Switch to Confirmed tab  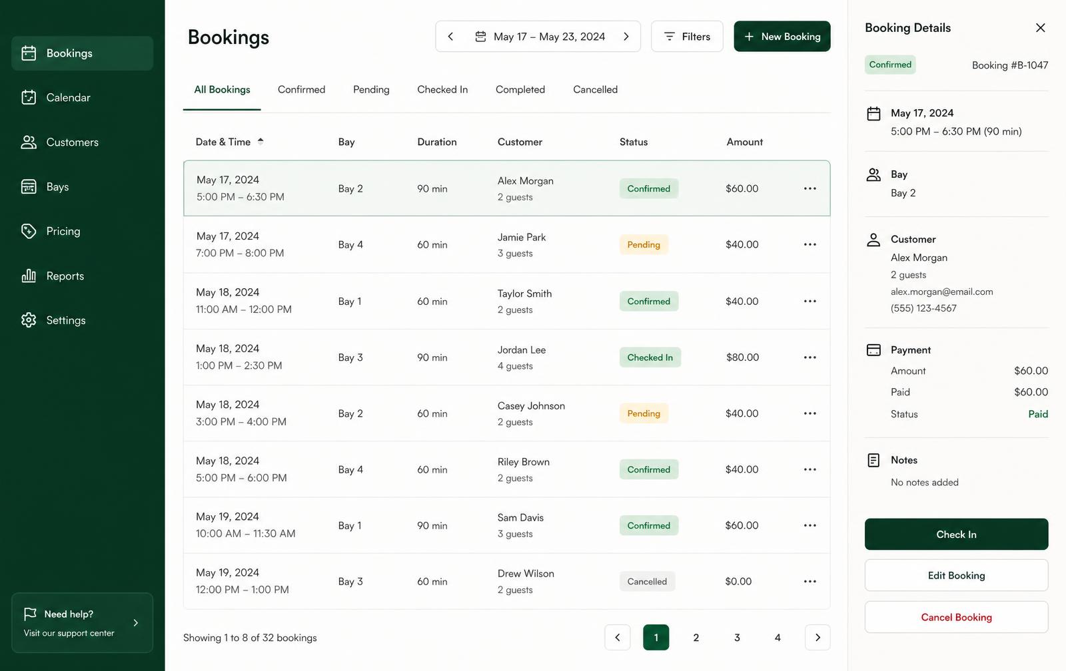301,90
